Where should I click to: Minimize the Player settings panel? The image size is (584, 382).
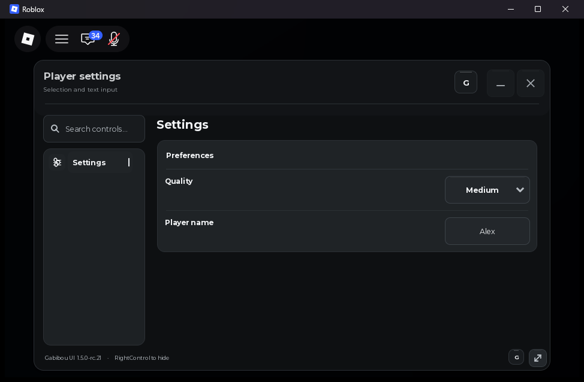501,83
